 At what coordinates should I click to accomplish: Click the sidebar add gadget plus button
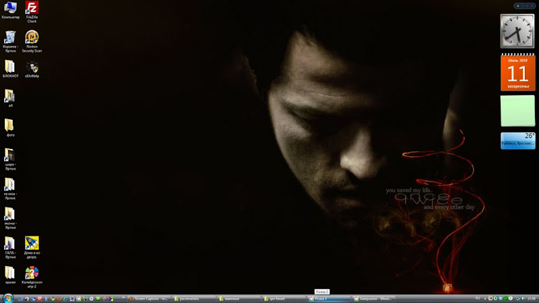[x=518, y=6]
